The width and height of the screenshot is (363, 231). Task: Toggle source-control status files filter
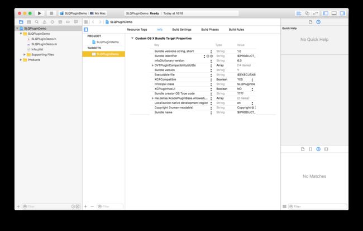pos(78,206)
